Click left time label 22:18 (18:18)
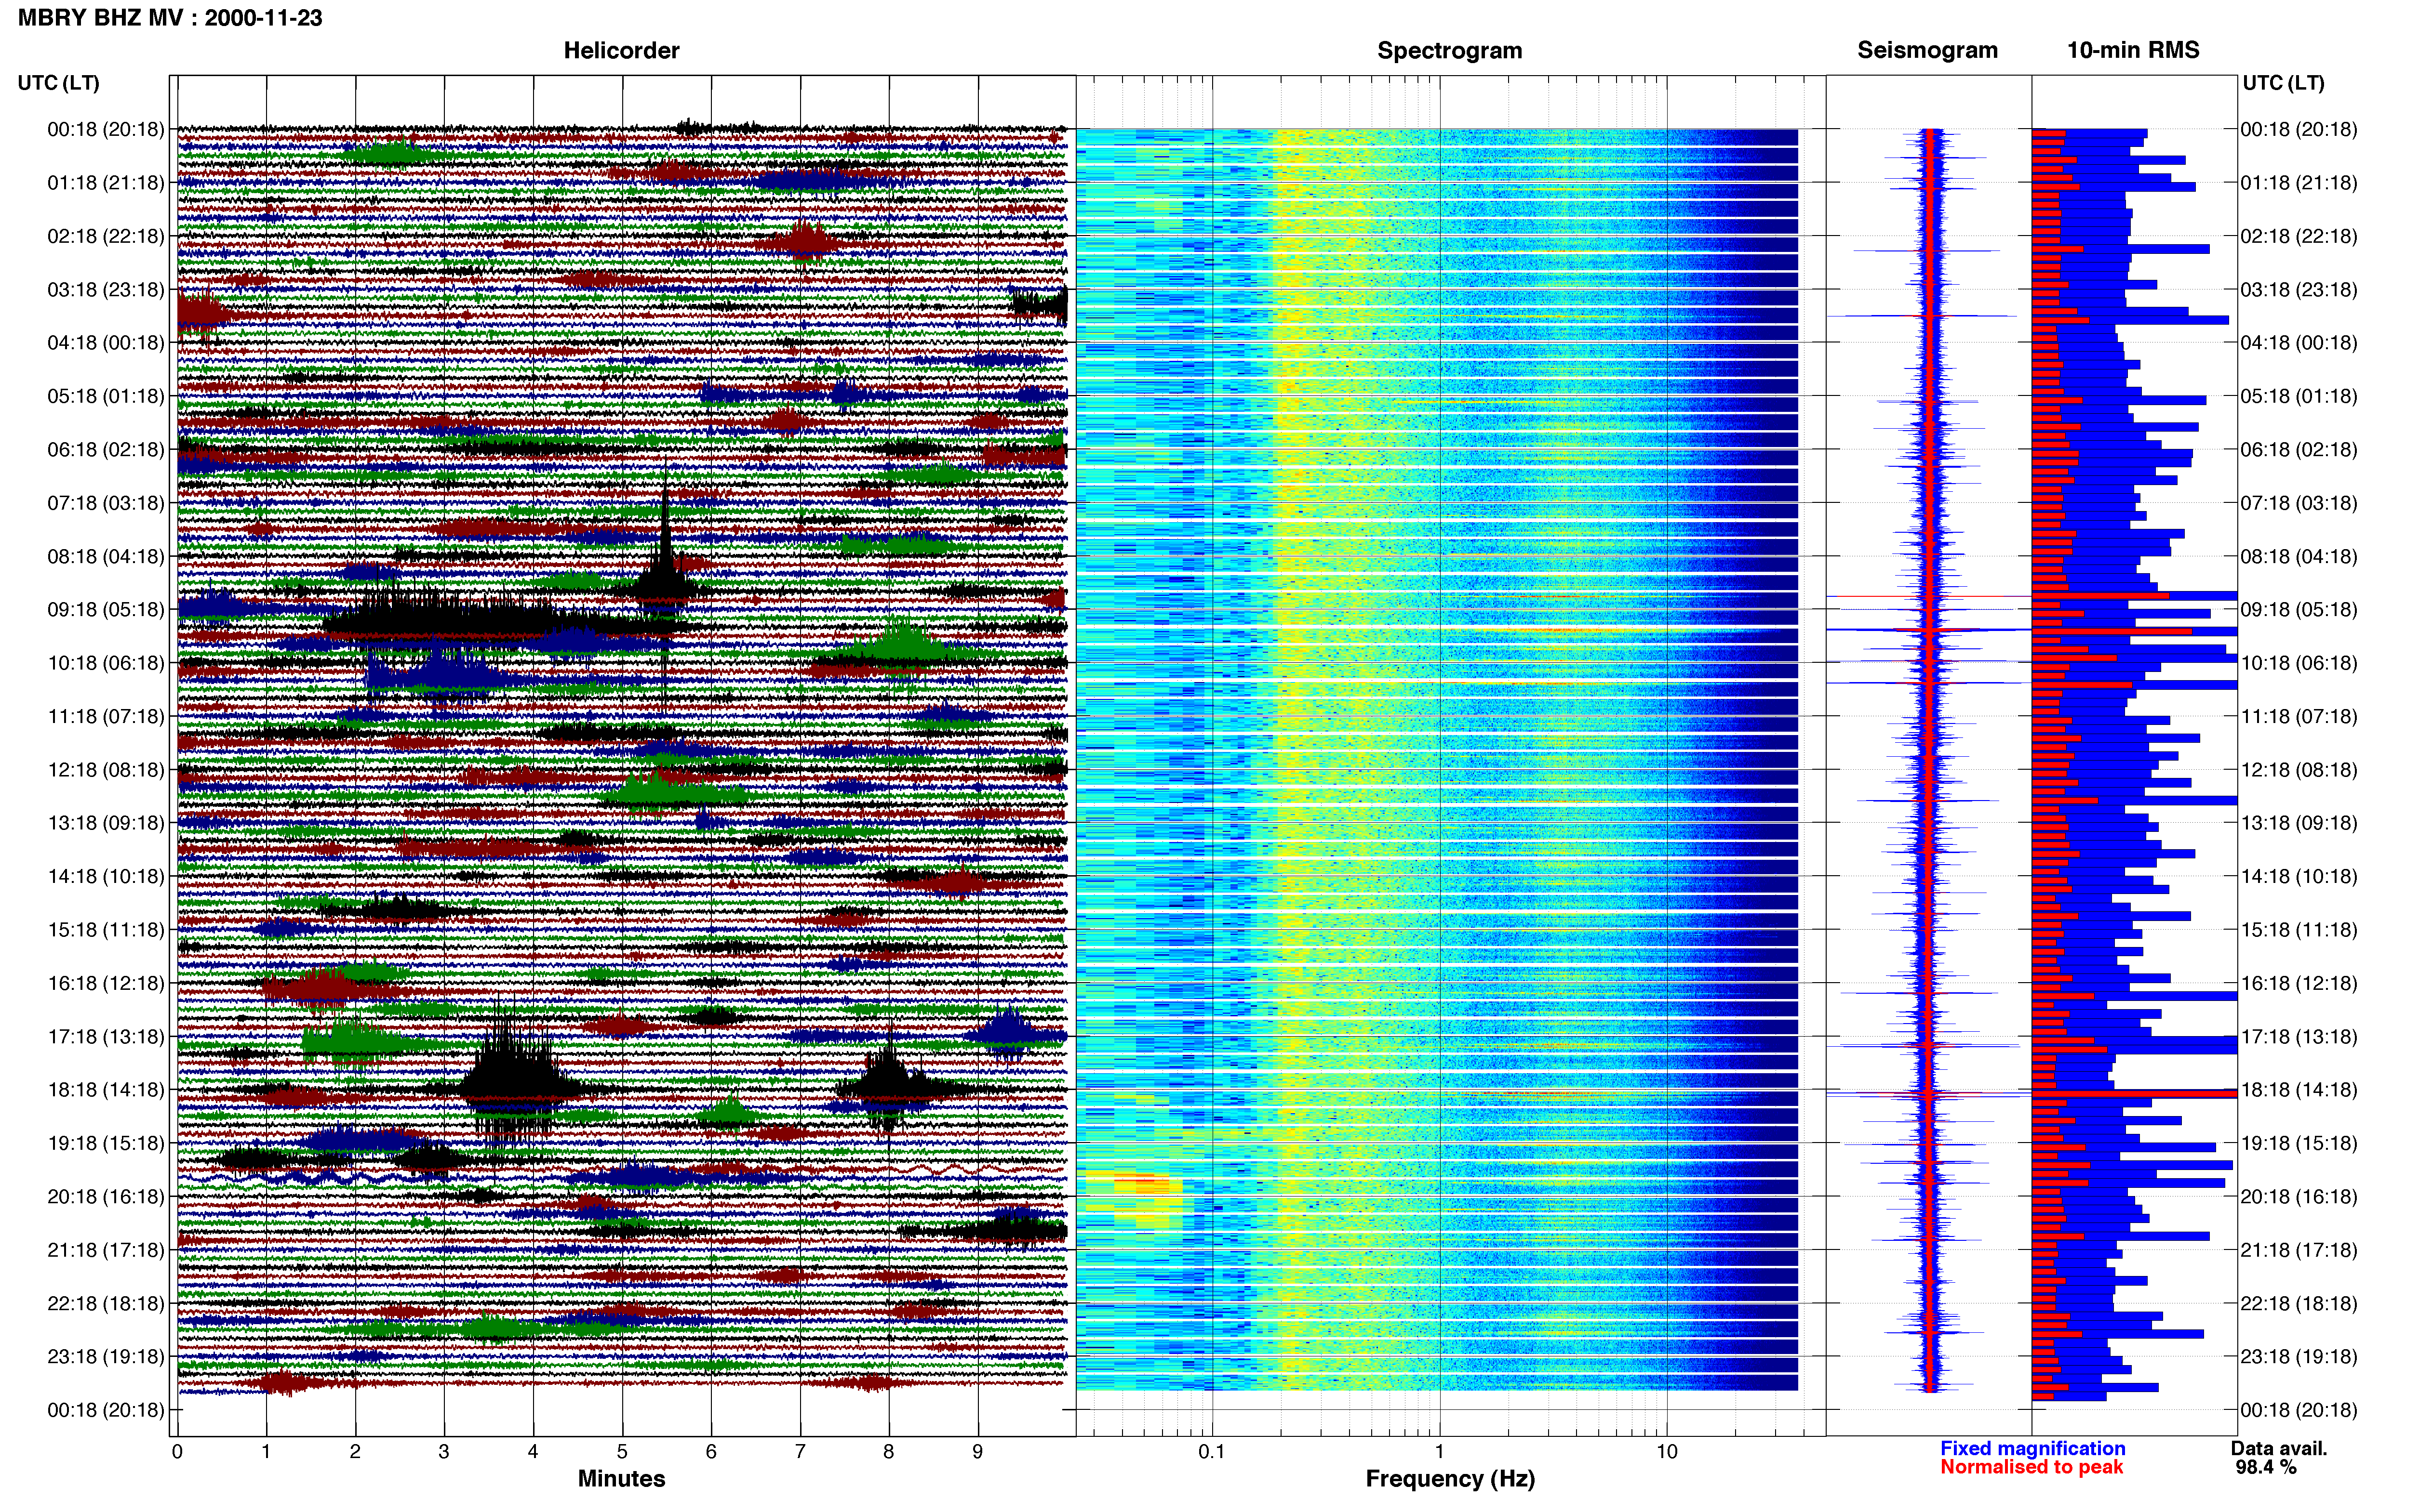Screen dimensions: 2419x1512 (106, 1303)
